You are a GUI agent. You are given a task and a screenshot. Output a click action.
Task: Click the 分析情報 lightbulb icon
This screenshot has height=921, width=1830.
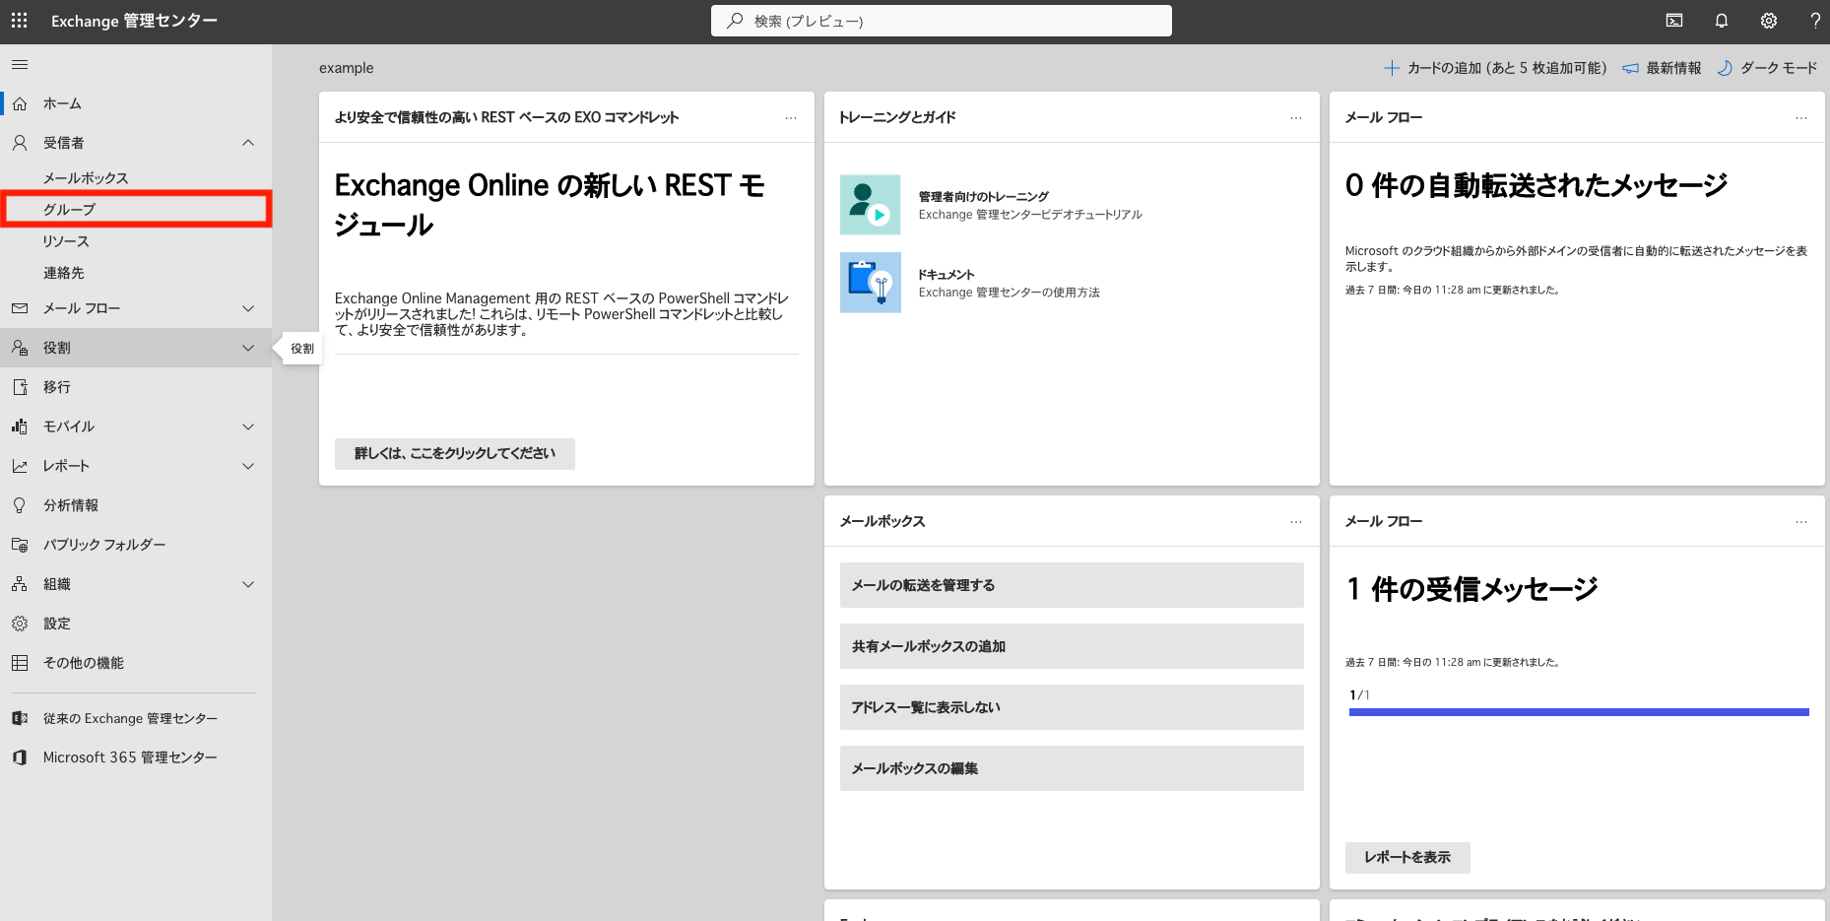[20, 505]
